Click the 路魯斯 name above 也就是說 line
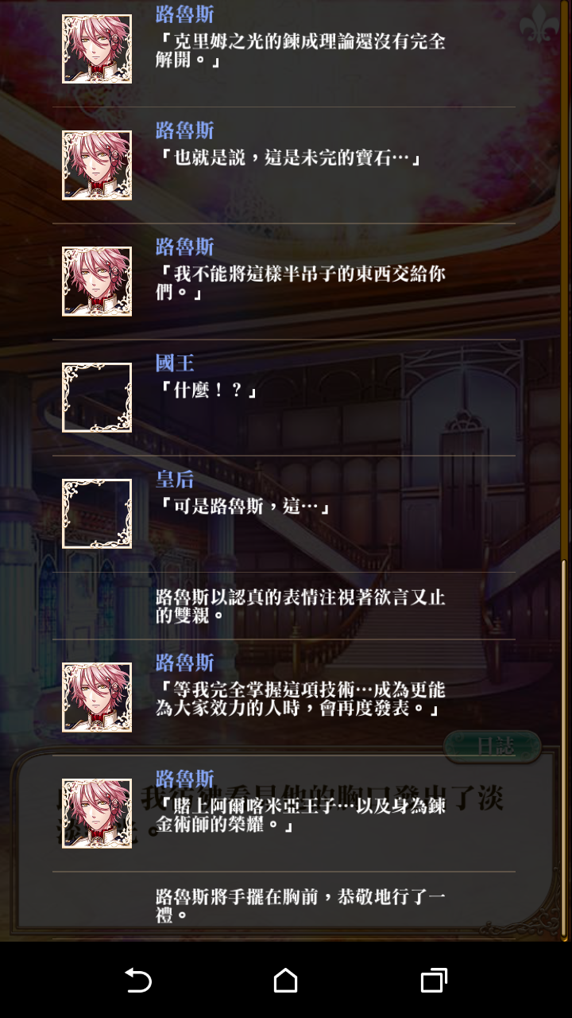The width and height of the screenshot is (572, 1018). [x=185, y=131]
